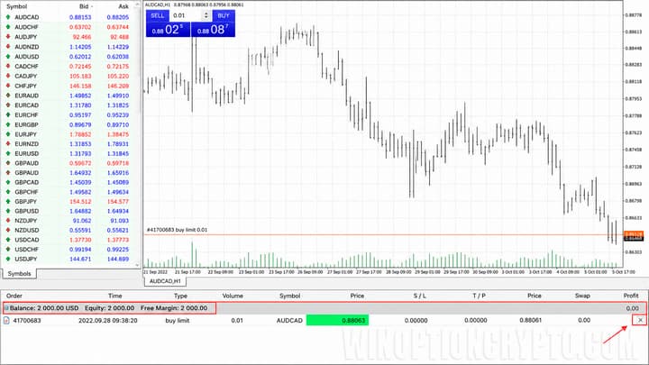Click the arrow icon beside EURCAD
The width and height of the screenshot is (649, 365).
(8, 105)
